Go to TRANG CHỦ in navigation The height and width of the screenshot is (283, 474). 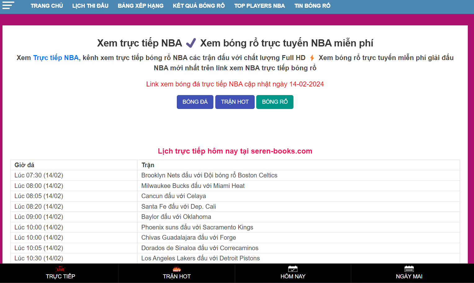click(x=47, y=6)
